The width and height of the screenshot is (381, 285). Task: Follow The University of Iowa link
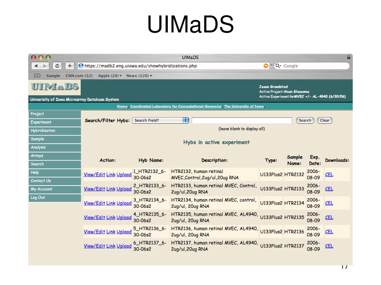pyautogui.click(x=244, y=107)
